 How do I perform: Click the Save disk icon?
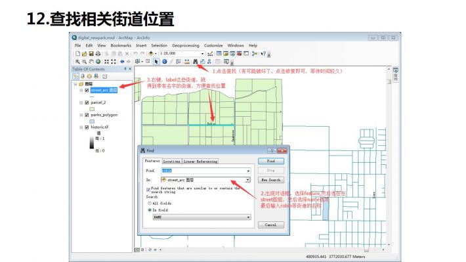pos(91,54)
